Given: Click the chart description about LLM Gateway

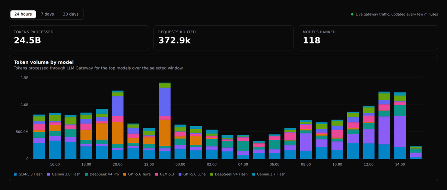Looking at the screenshot, I should coord(99,68).
